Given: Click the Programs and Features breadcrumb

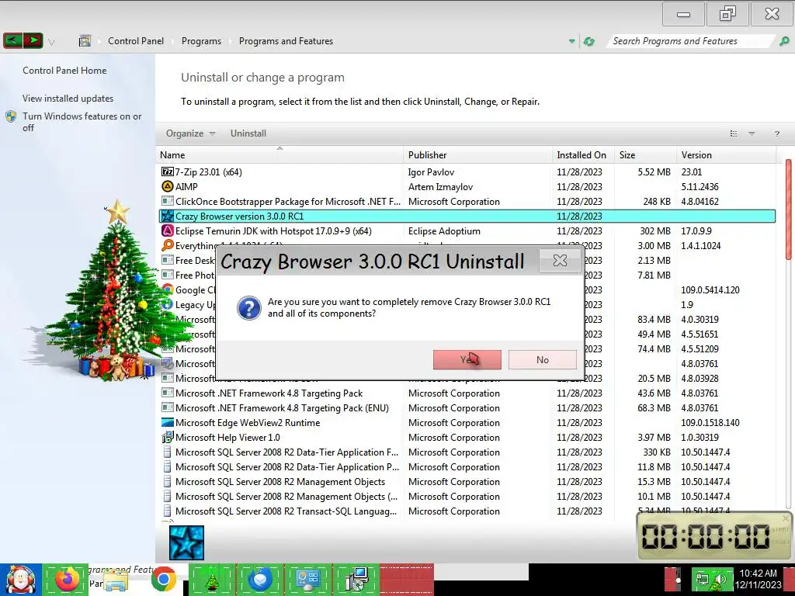Looking at the screenshot, I should [286, 41].
